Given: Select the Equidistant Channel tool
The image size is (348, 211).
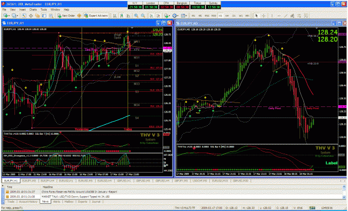Looking at the screenshot, I should pyautogui.click(x=292, y=16).
